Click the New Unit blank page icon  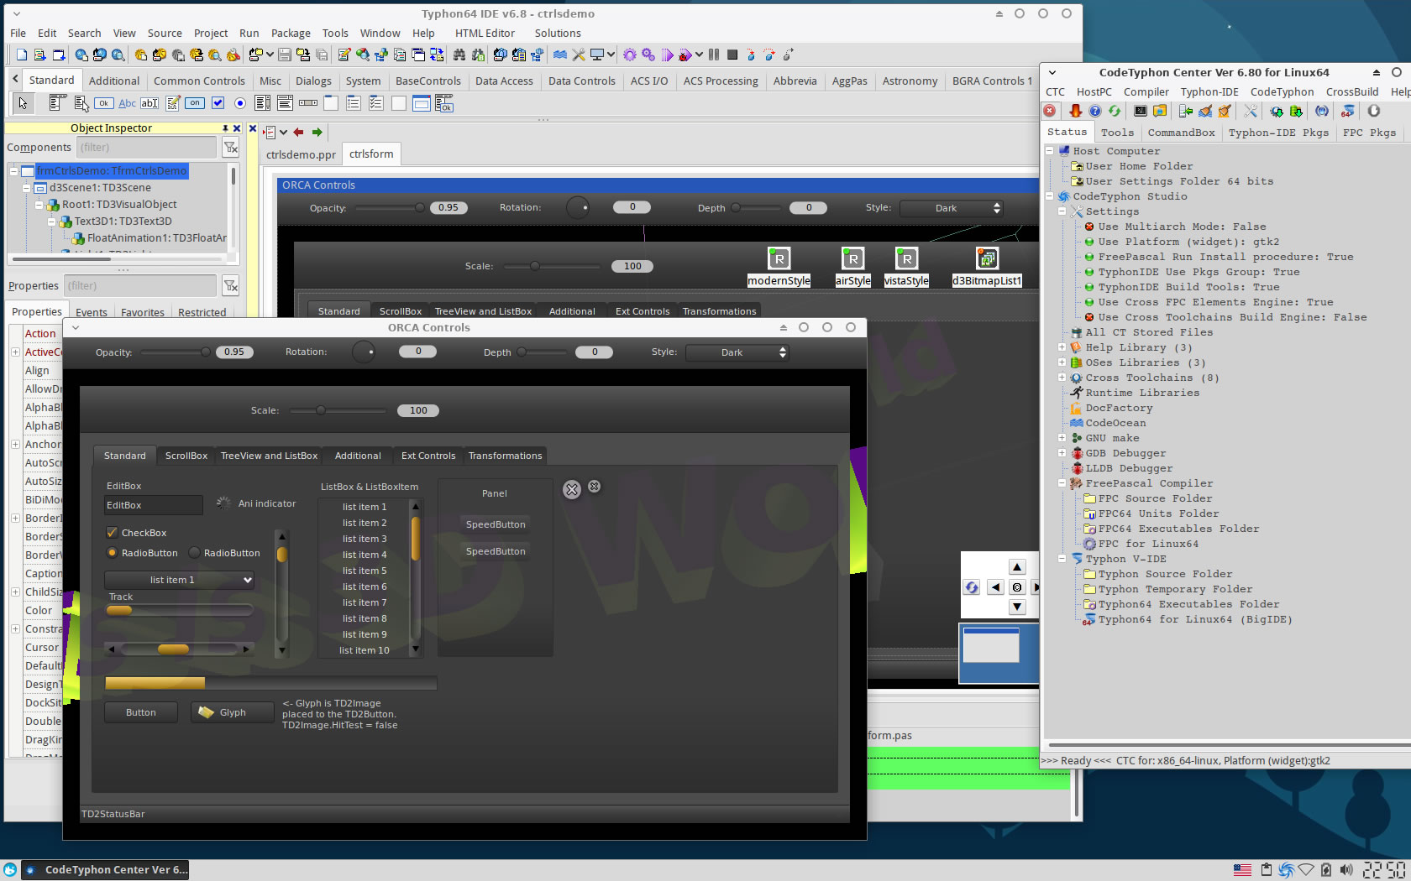point(22,55)
